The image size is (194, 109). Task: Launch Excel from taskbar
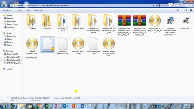(x=48, y=106)
